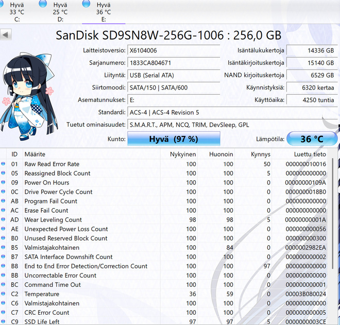Click the status orb of Erase Fail Count
Image resolution: width=340 pixels, height=325 pixels.
click(x=3, y=210)
